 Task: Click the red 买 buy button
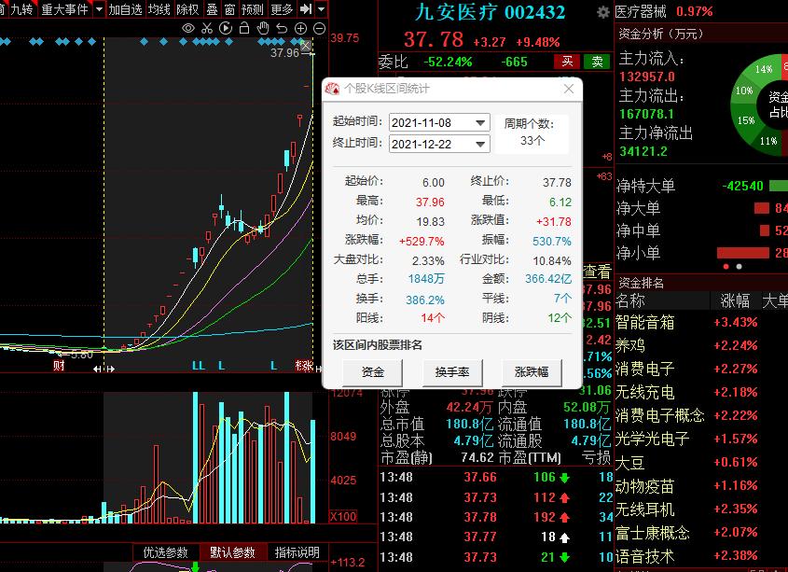coord(568,62)
